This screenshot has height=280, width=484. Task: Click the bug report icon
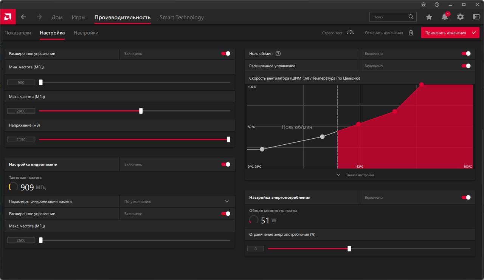pos(423,5)
